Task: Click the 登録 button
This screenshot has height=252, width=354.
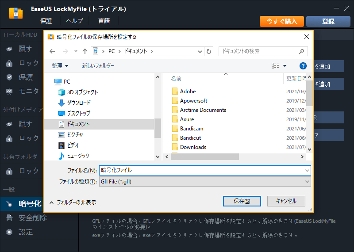Action: coord(328,21)
